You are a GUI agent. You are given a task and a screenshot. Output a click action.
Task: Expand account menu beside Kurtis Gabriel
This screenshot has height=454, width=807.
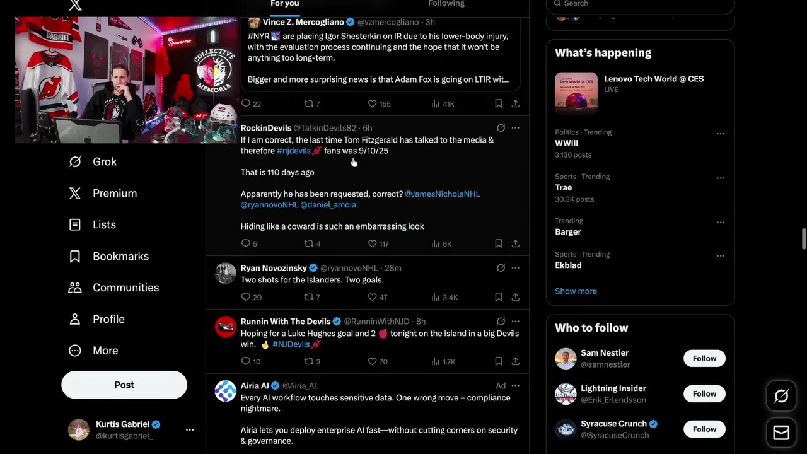point(190,429)
